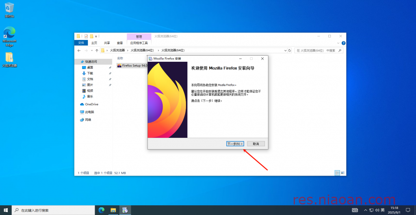This screenshot has width=416, height=215.
Task: Switch to large icons view in status bar
Action: pos(342,173)
